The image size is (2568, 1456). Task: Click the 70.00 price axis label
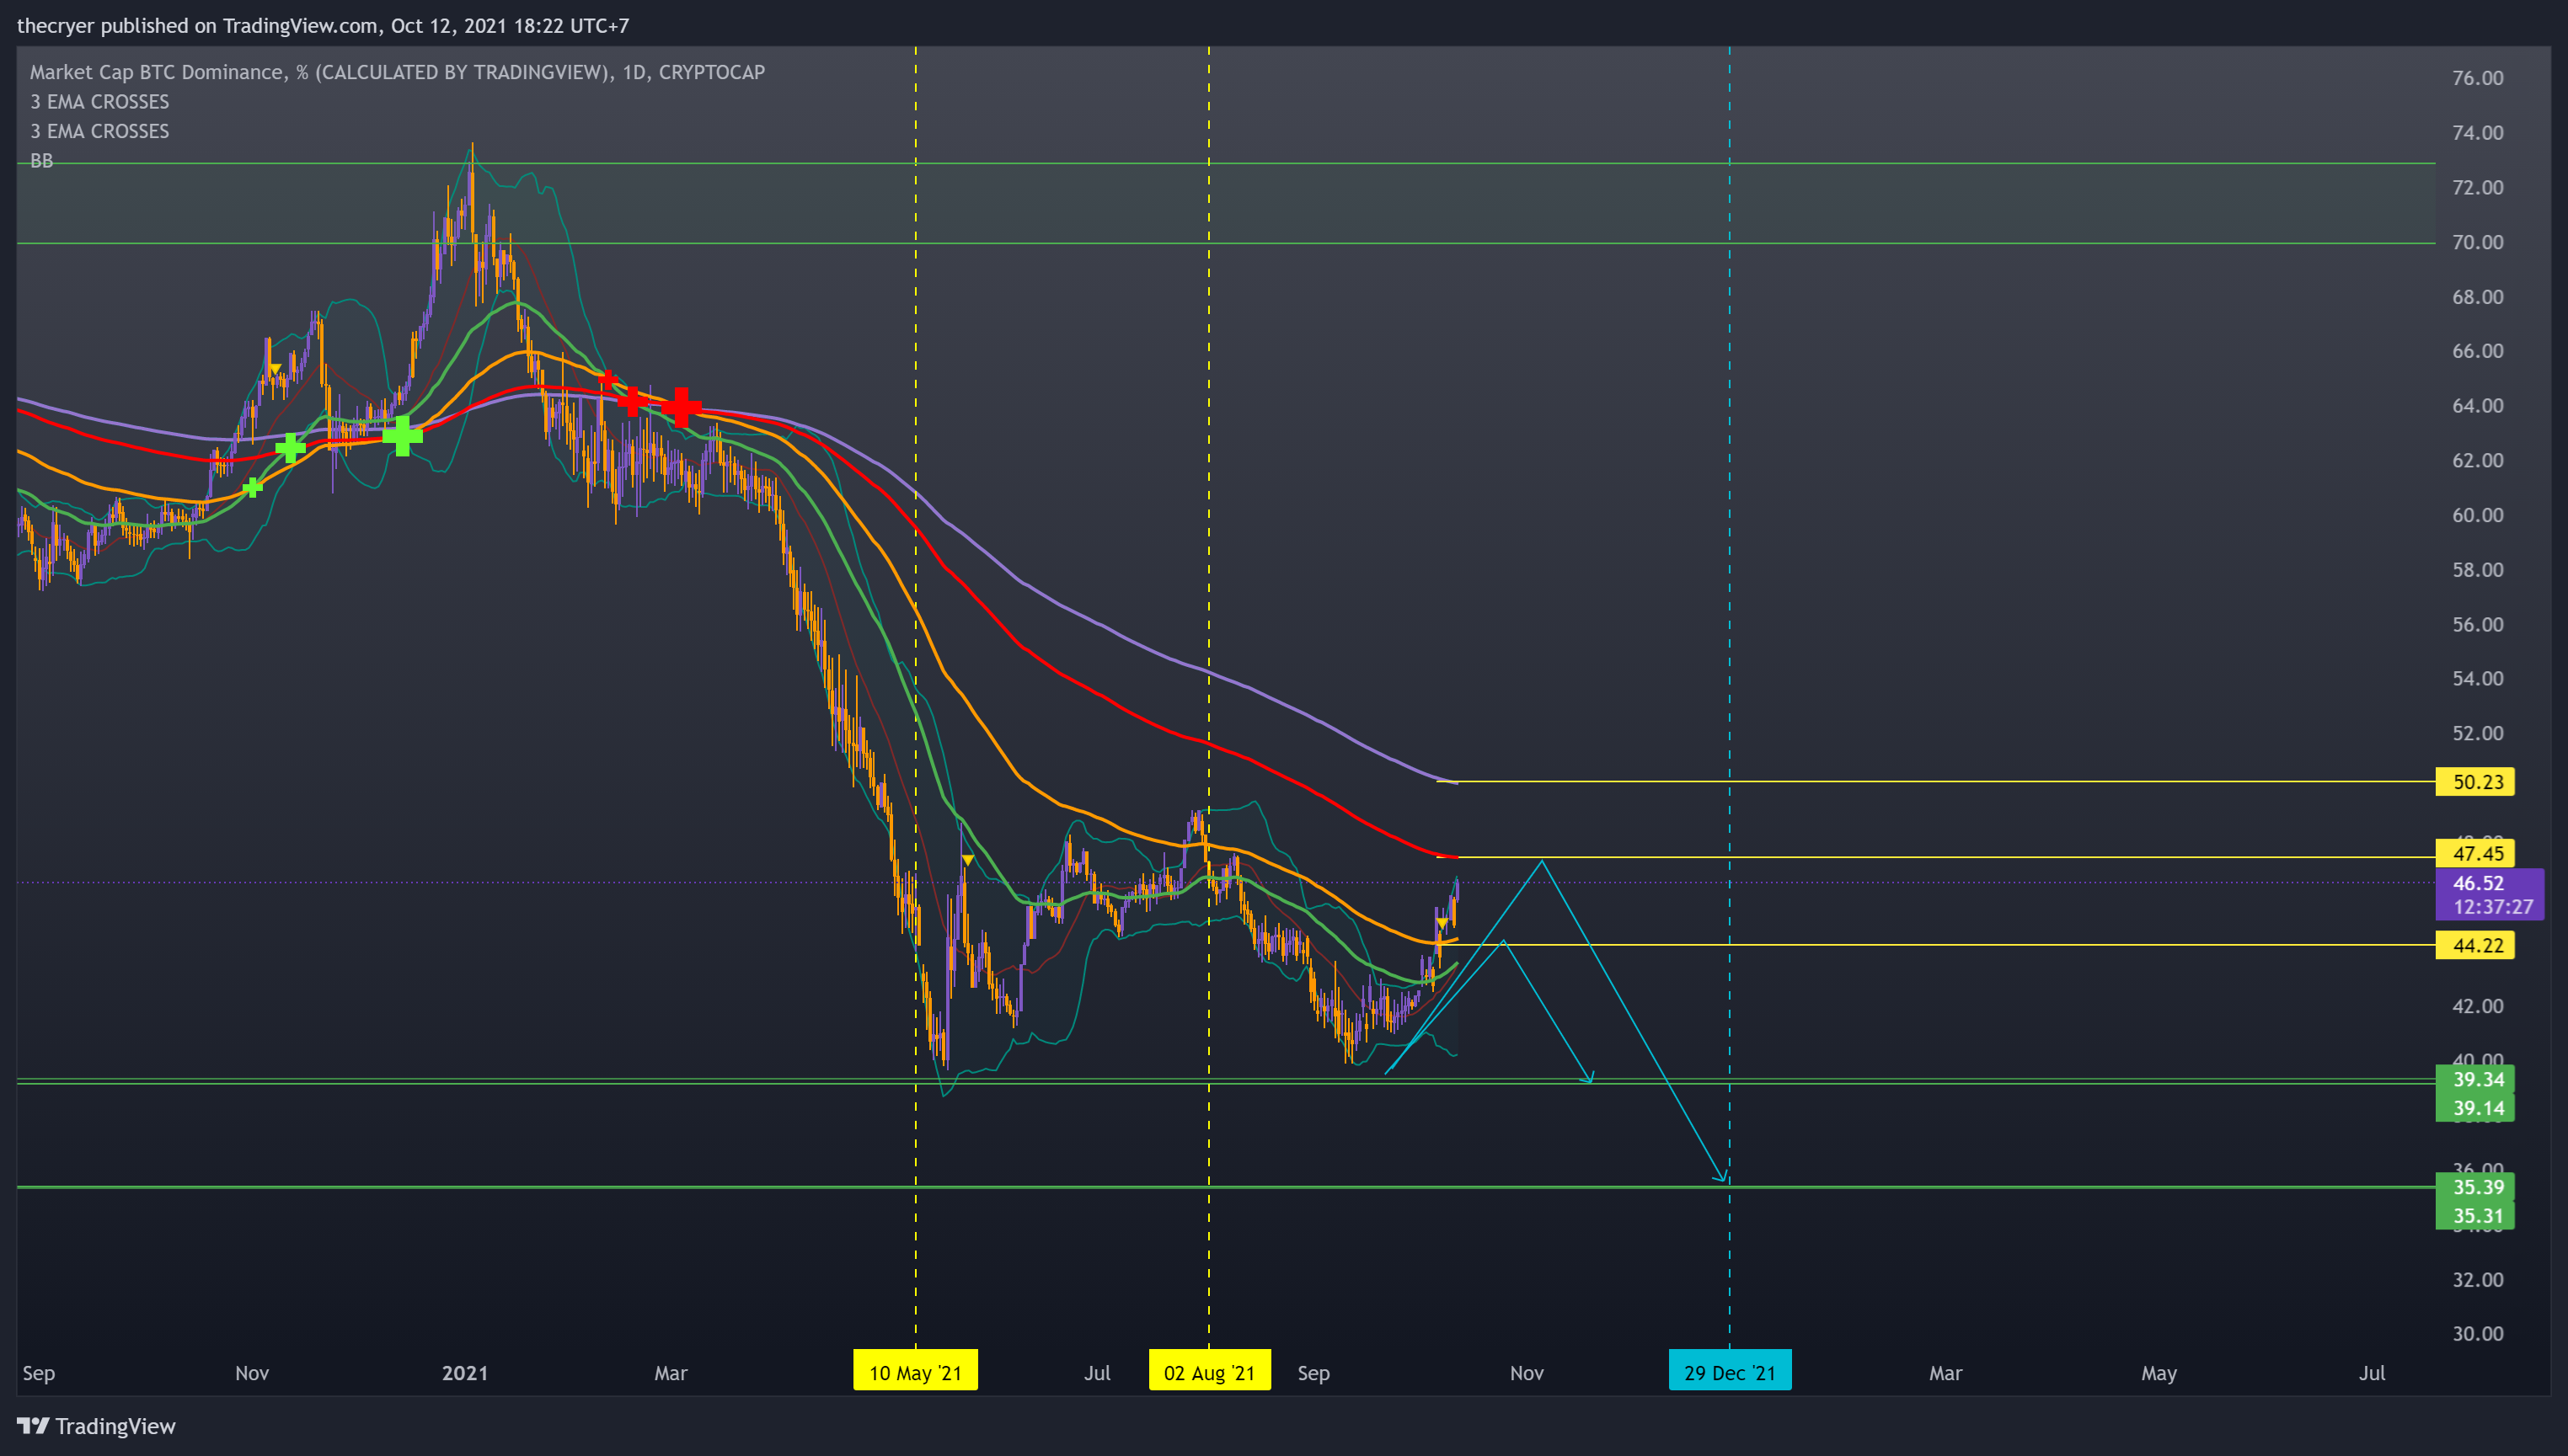tap(2477, 242)
